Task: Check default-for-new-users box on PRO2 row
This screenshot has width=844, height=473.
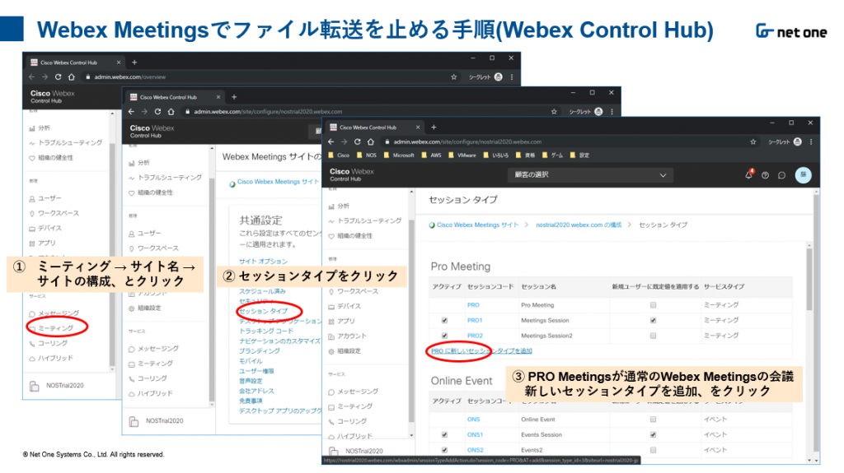Action: click(653, 336)
